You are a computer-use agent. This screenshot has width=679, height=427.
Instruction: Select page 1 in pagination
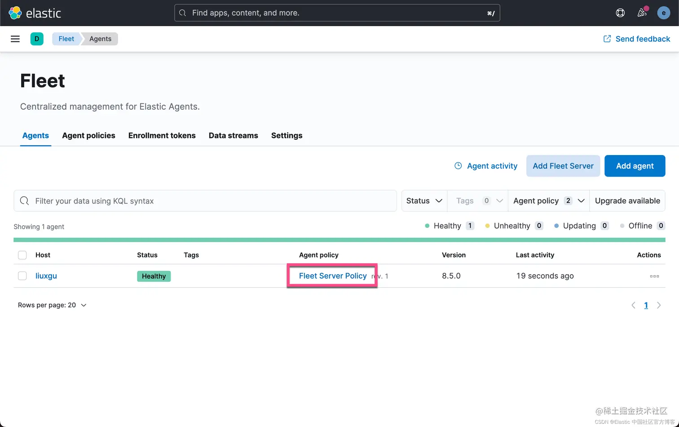[x=646, y=305]
